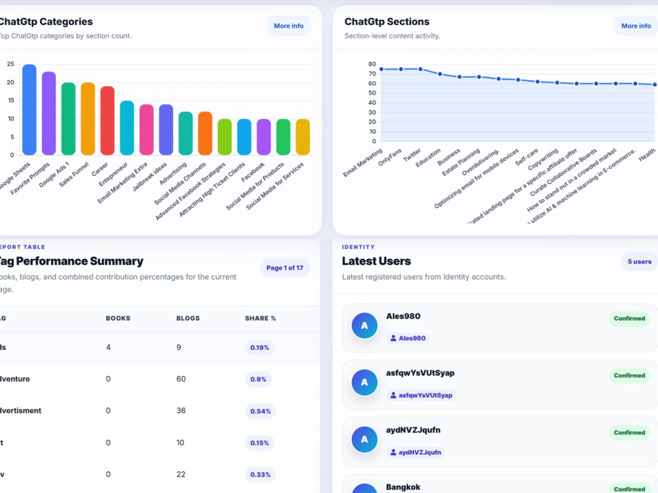Click the 0.33% share pill
Image resolution: width=658 pixels, height=493 pixels.
click(x=260, y=475)
